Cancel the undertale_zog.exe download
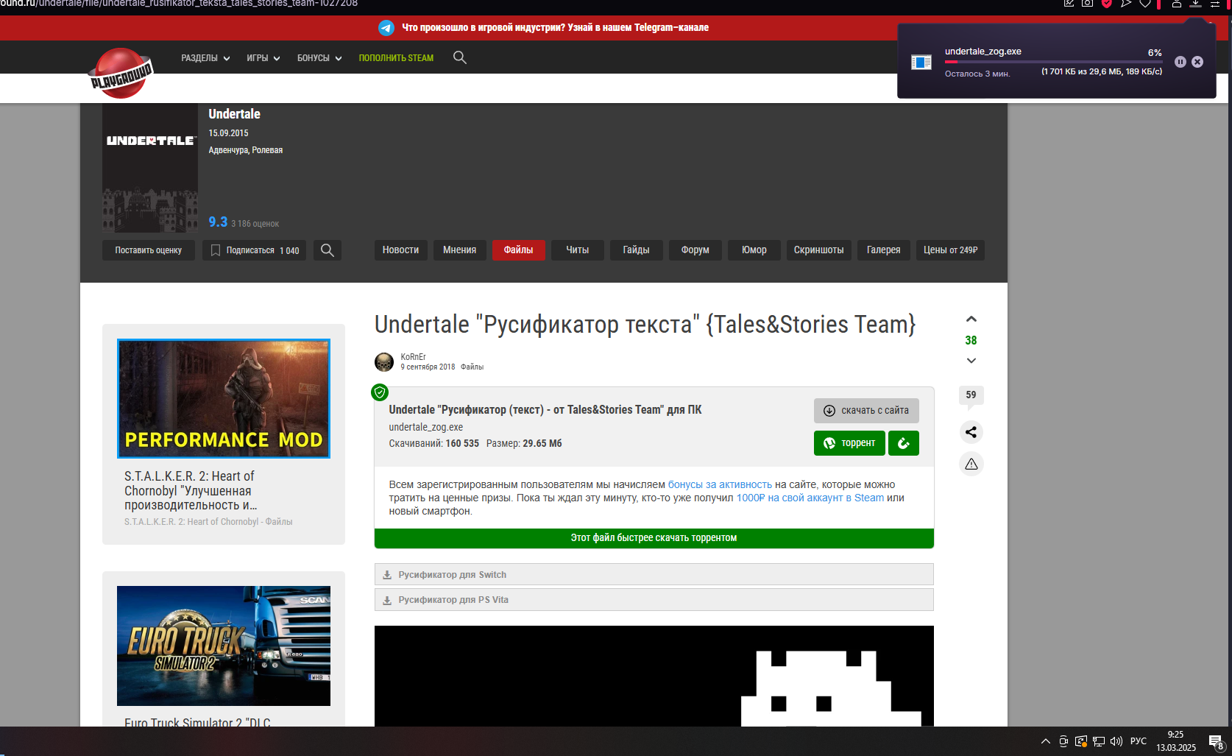 pyautogui.click(x=1197, y=62)
